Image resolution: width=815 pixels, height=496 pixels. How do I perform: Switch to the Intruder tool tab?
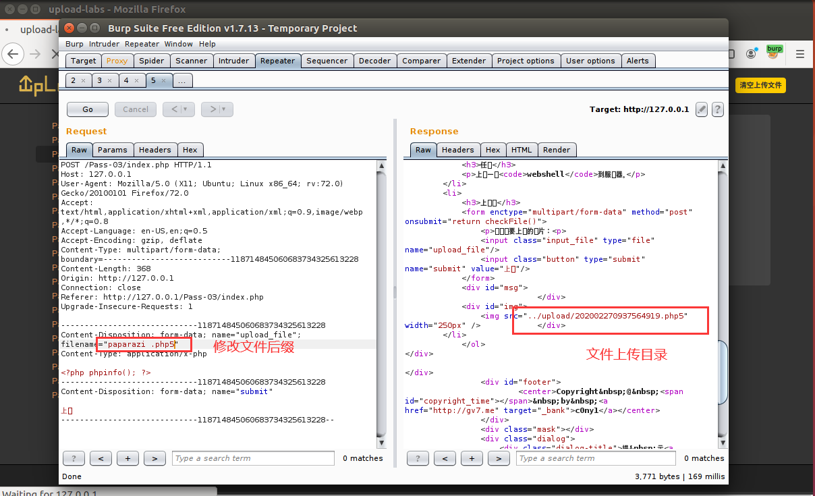pos(233,61)
